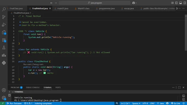Collapse the TERMINAL section
The width and height of the screenshot is (187, 105).
(x=13, y=92)
